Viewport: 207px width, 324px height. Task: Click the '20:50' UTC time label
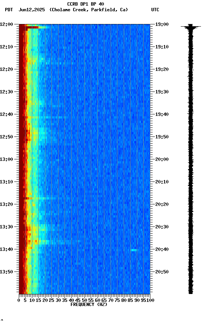pos(162,272)
